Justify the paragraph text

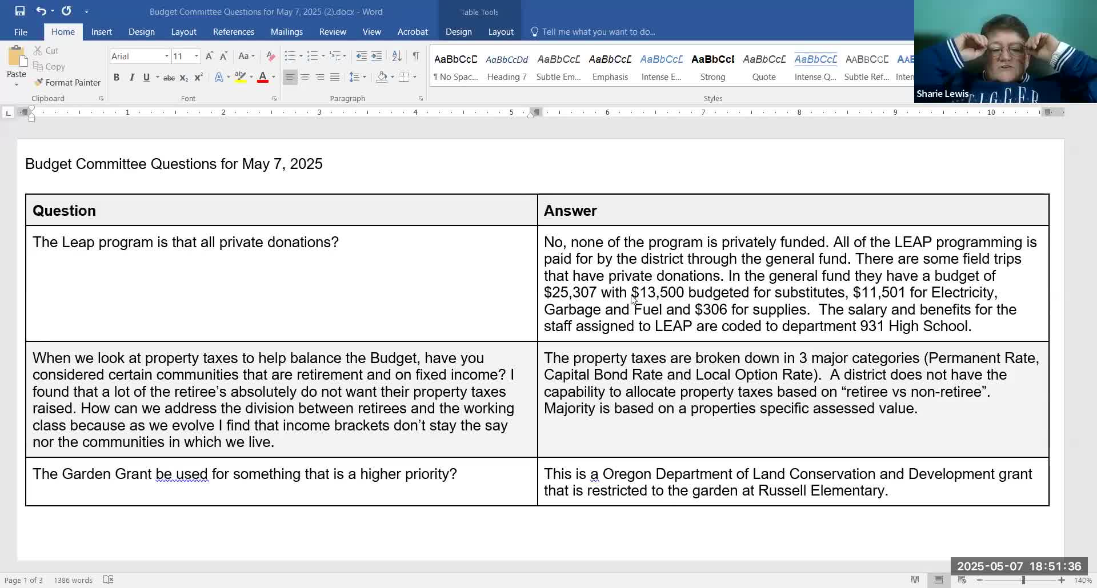(x=335, y=78)
